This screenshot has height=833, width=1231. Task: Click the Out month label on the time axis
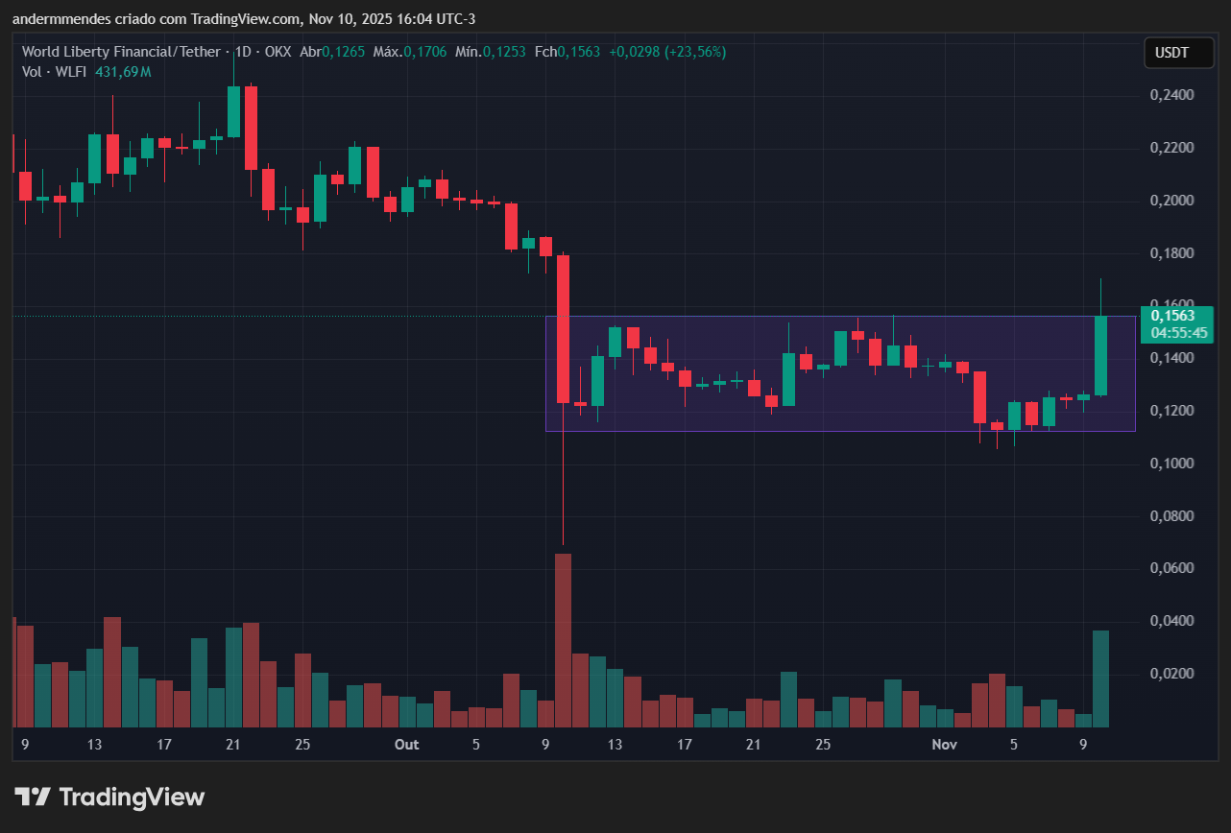tap(406, 744)
